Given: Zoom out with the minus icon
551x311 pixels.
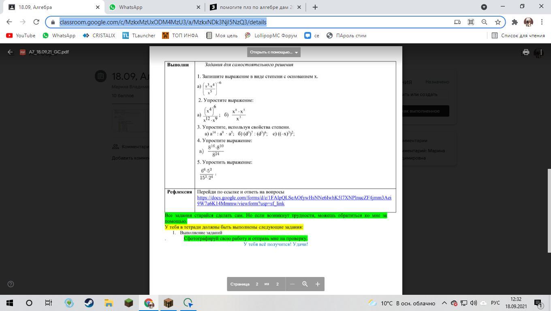Looking at the screenshot, I should click(x=292, y=284).
